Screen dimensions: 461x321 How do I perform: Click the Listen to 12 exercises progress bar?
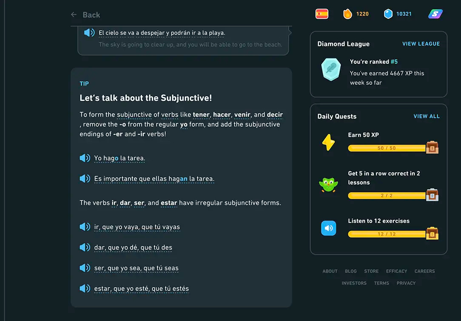(x=387, y=234)
